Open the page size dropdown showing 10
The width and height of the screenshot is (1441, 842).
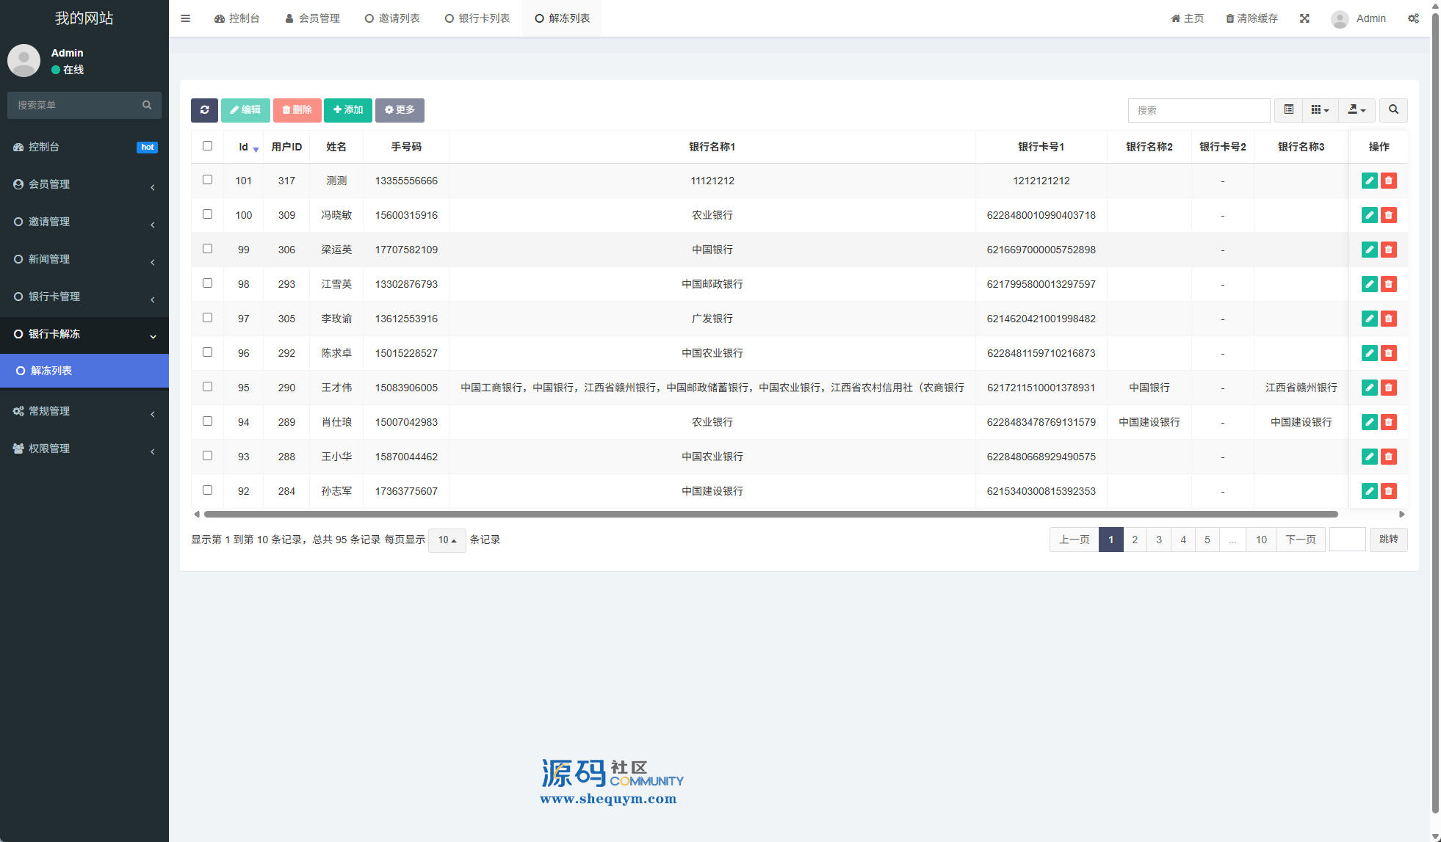click(447, 540)
